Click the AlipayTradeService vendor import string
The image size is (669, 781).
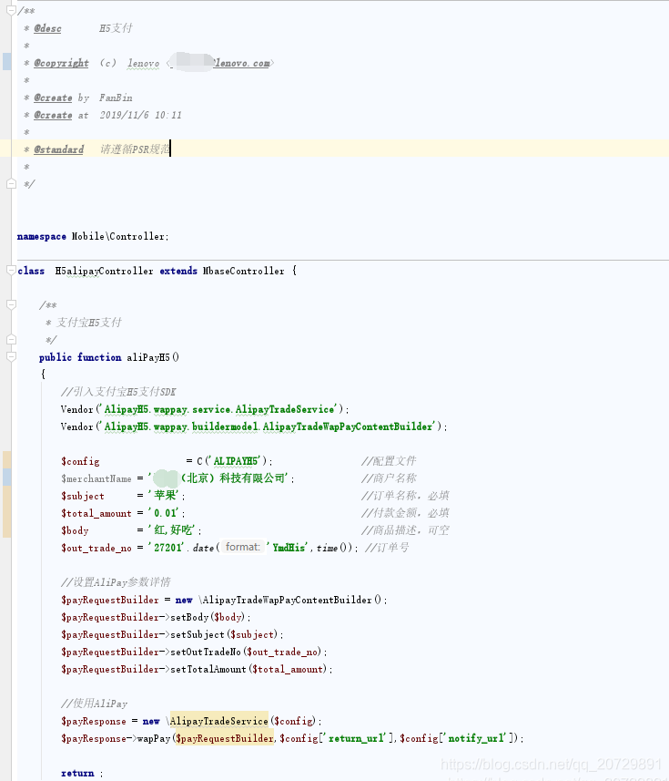tap(219, 409)
